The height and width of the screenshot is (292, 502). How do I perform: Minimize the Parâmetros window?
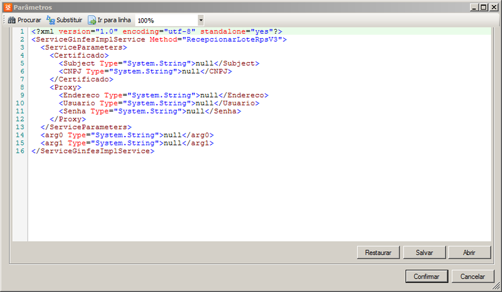(475, 7)
